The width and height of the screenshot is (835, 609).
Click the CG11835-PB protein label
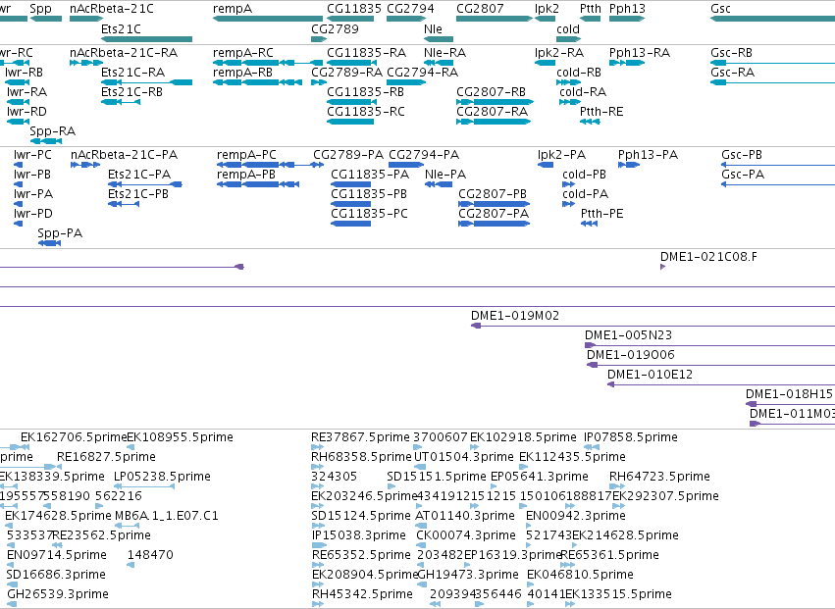pyautogui.click(x=369, y=194)
